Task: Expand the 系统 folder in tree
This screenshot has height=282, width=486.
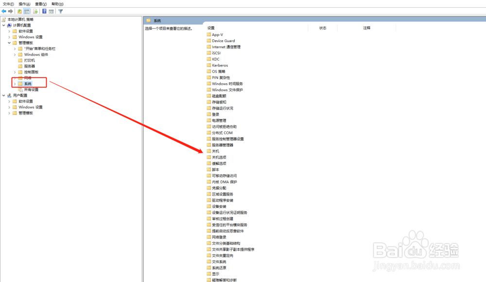Action: point(15,84)
